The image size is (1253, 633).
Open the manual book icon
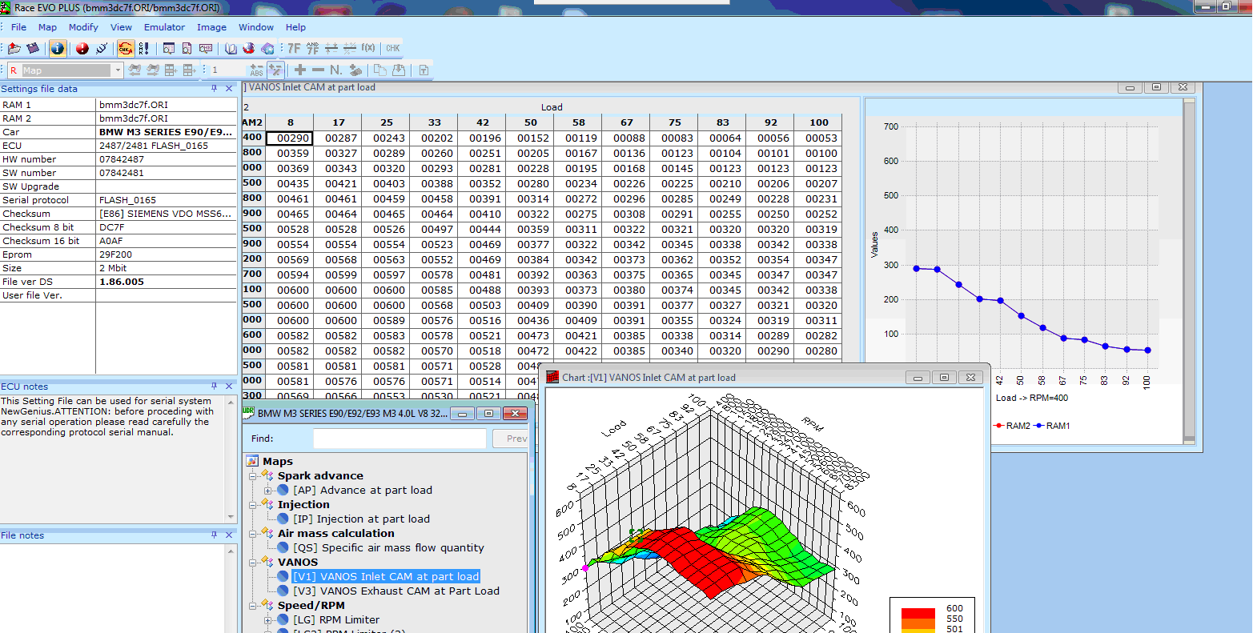[231, 48]
